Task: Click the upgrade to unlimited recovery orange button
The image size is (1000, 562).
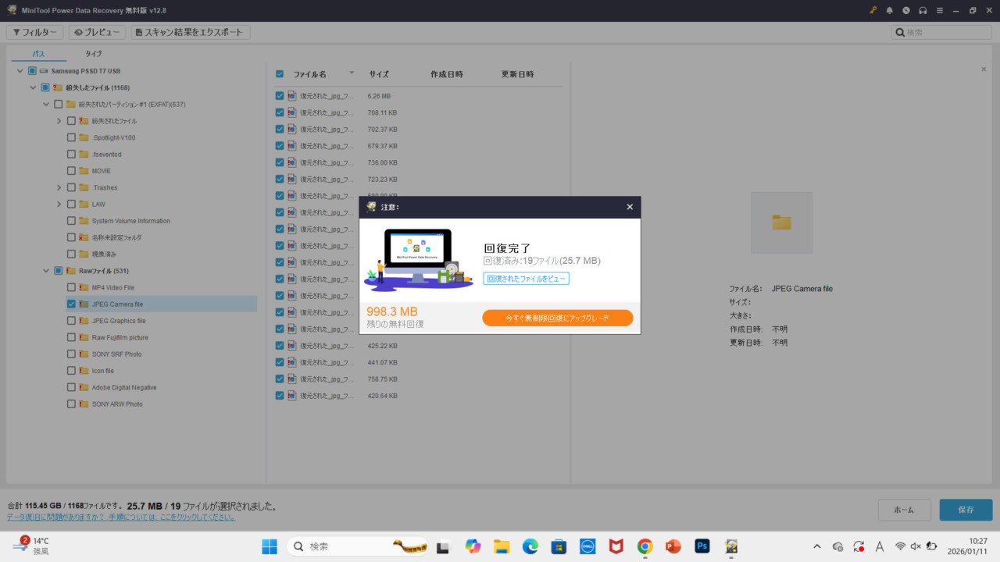Action: [557, 318]
